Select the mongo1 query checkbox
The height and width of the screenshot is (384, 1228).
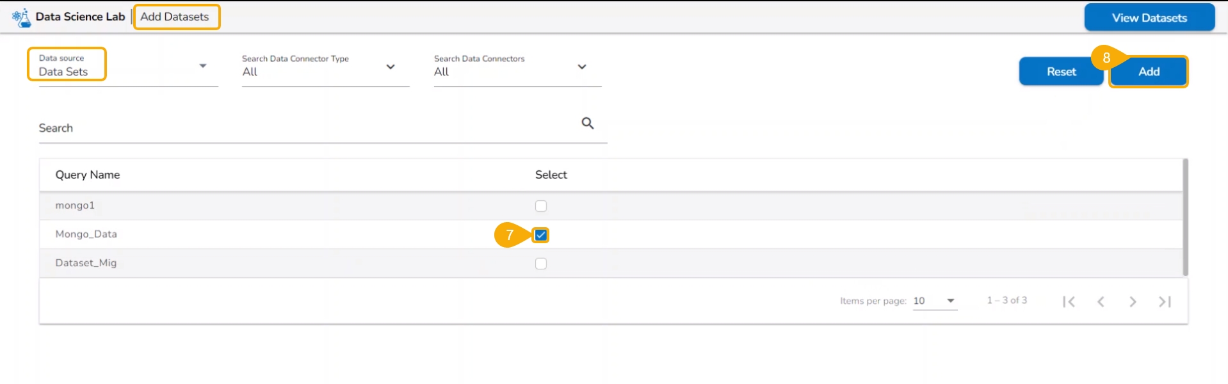coord(541,206)
